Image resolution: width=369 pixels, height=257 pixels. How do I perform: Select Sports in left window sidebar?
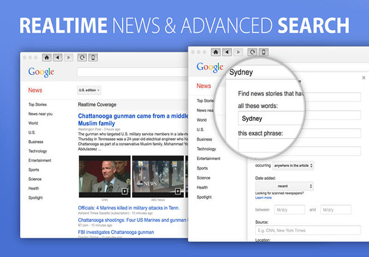coord(34,169)
